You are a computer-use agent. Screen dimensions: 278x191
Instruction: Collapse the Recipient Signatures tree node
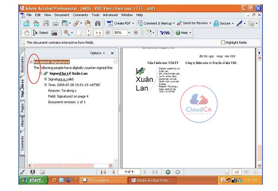point(31,62)
